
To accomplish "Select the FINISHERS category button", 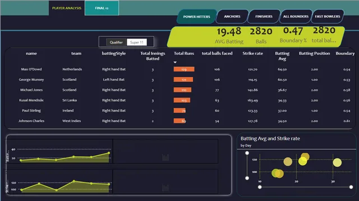I will [x=264, y=16].
